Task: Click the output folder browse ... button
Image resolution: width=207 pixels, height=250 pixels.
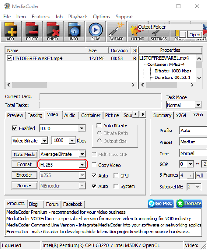Action: click(x=183, y=35)
